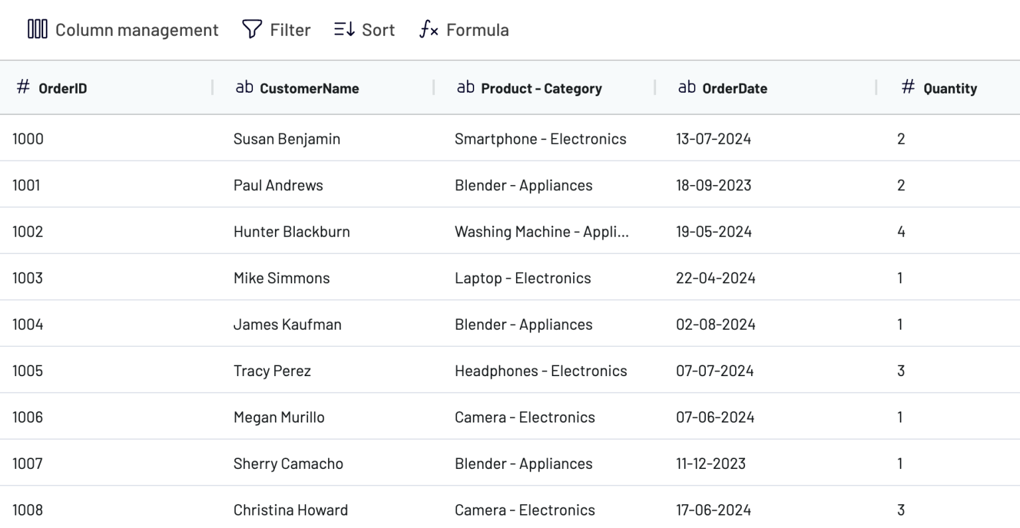Viewport: 1020px width, 528px height.
Task: Click the Column management columns icon
Action: pos(37,29)
